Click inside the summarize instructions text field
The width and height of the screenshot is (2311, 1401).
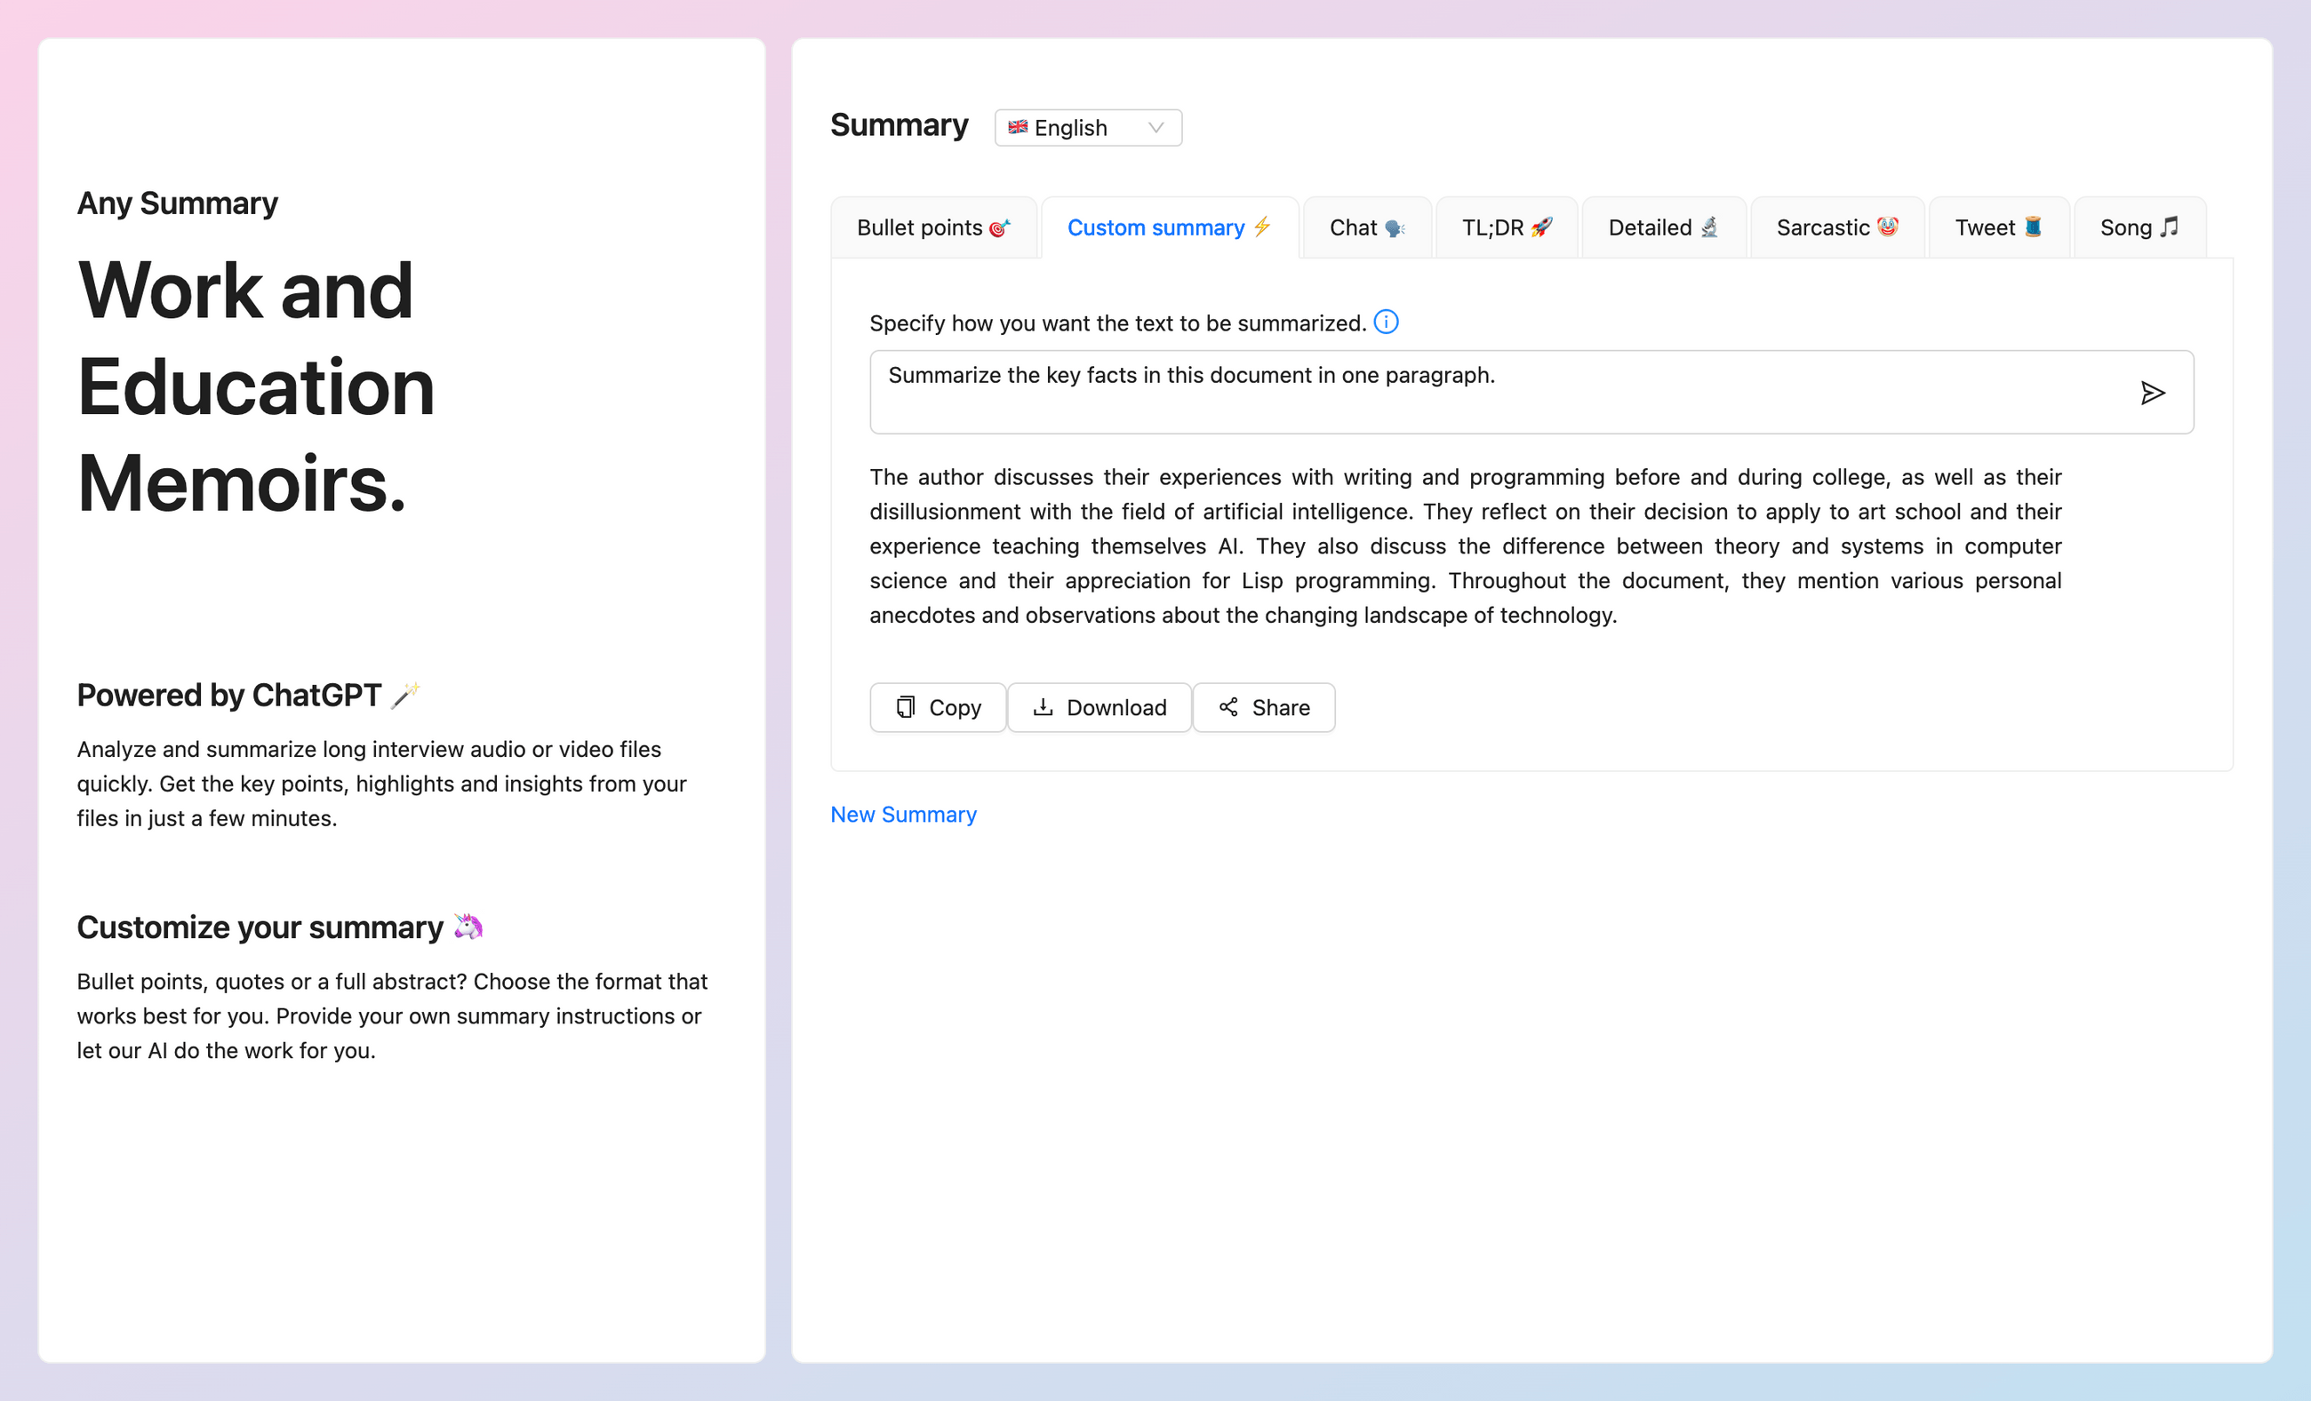click(1407, 393)
